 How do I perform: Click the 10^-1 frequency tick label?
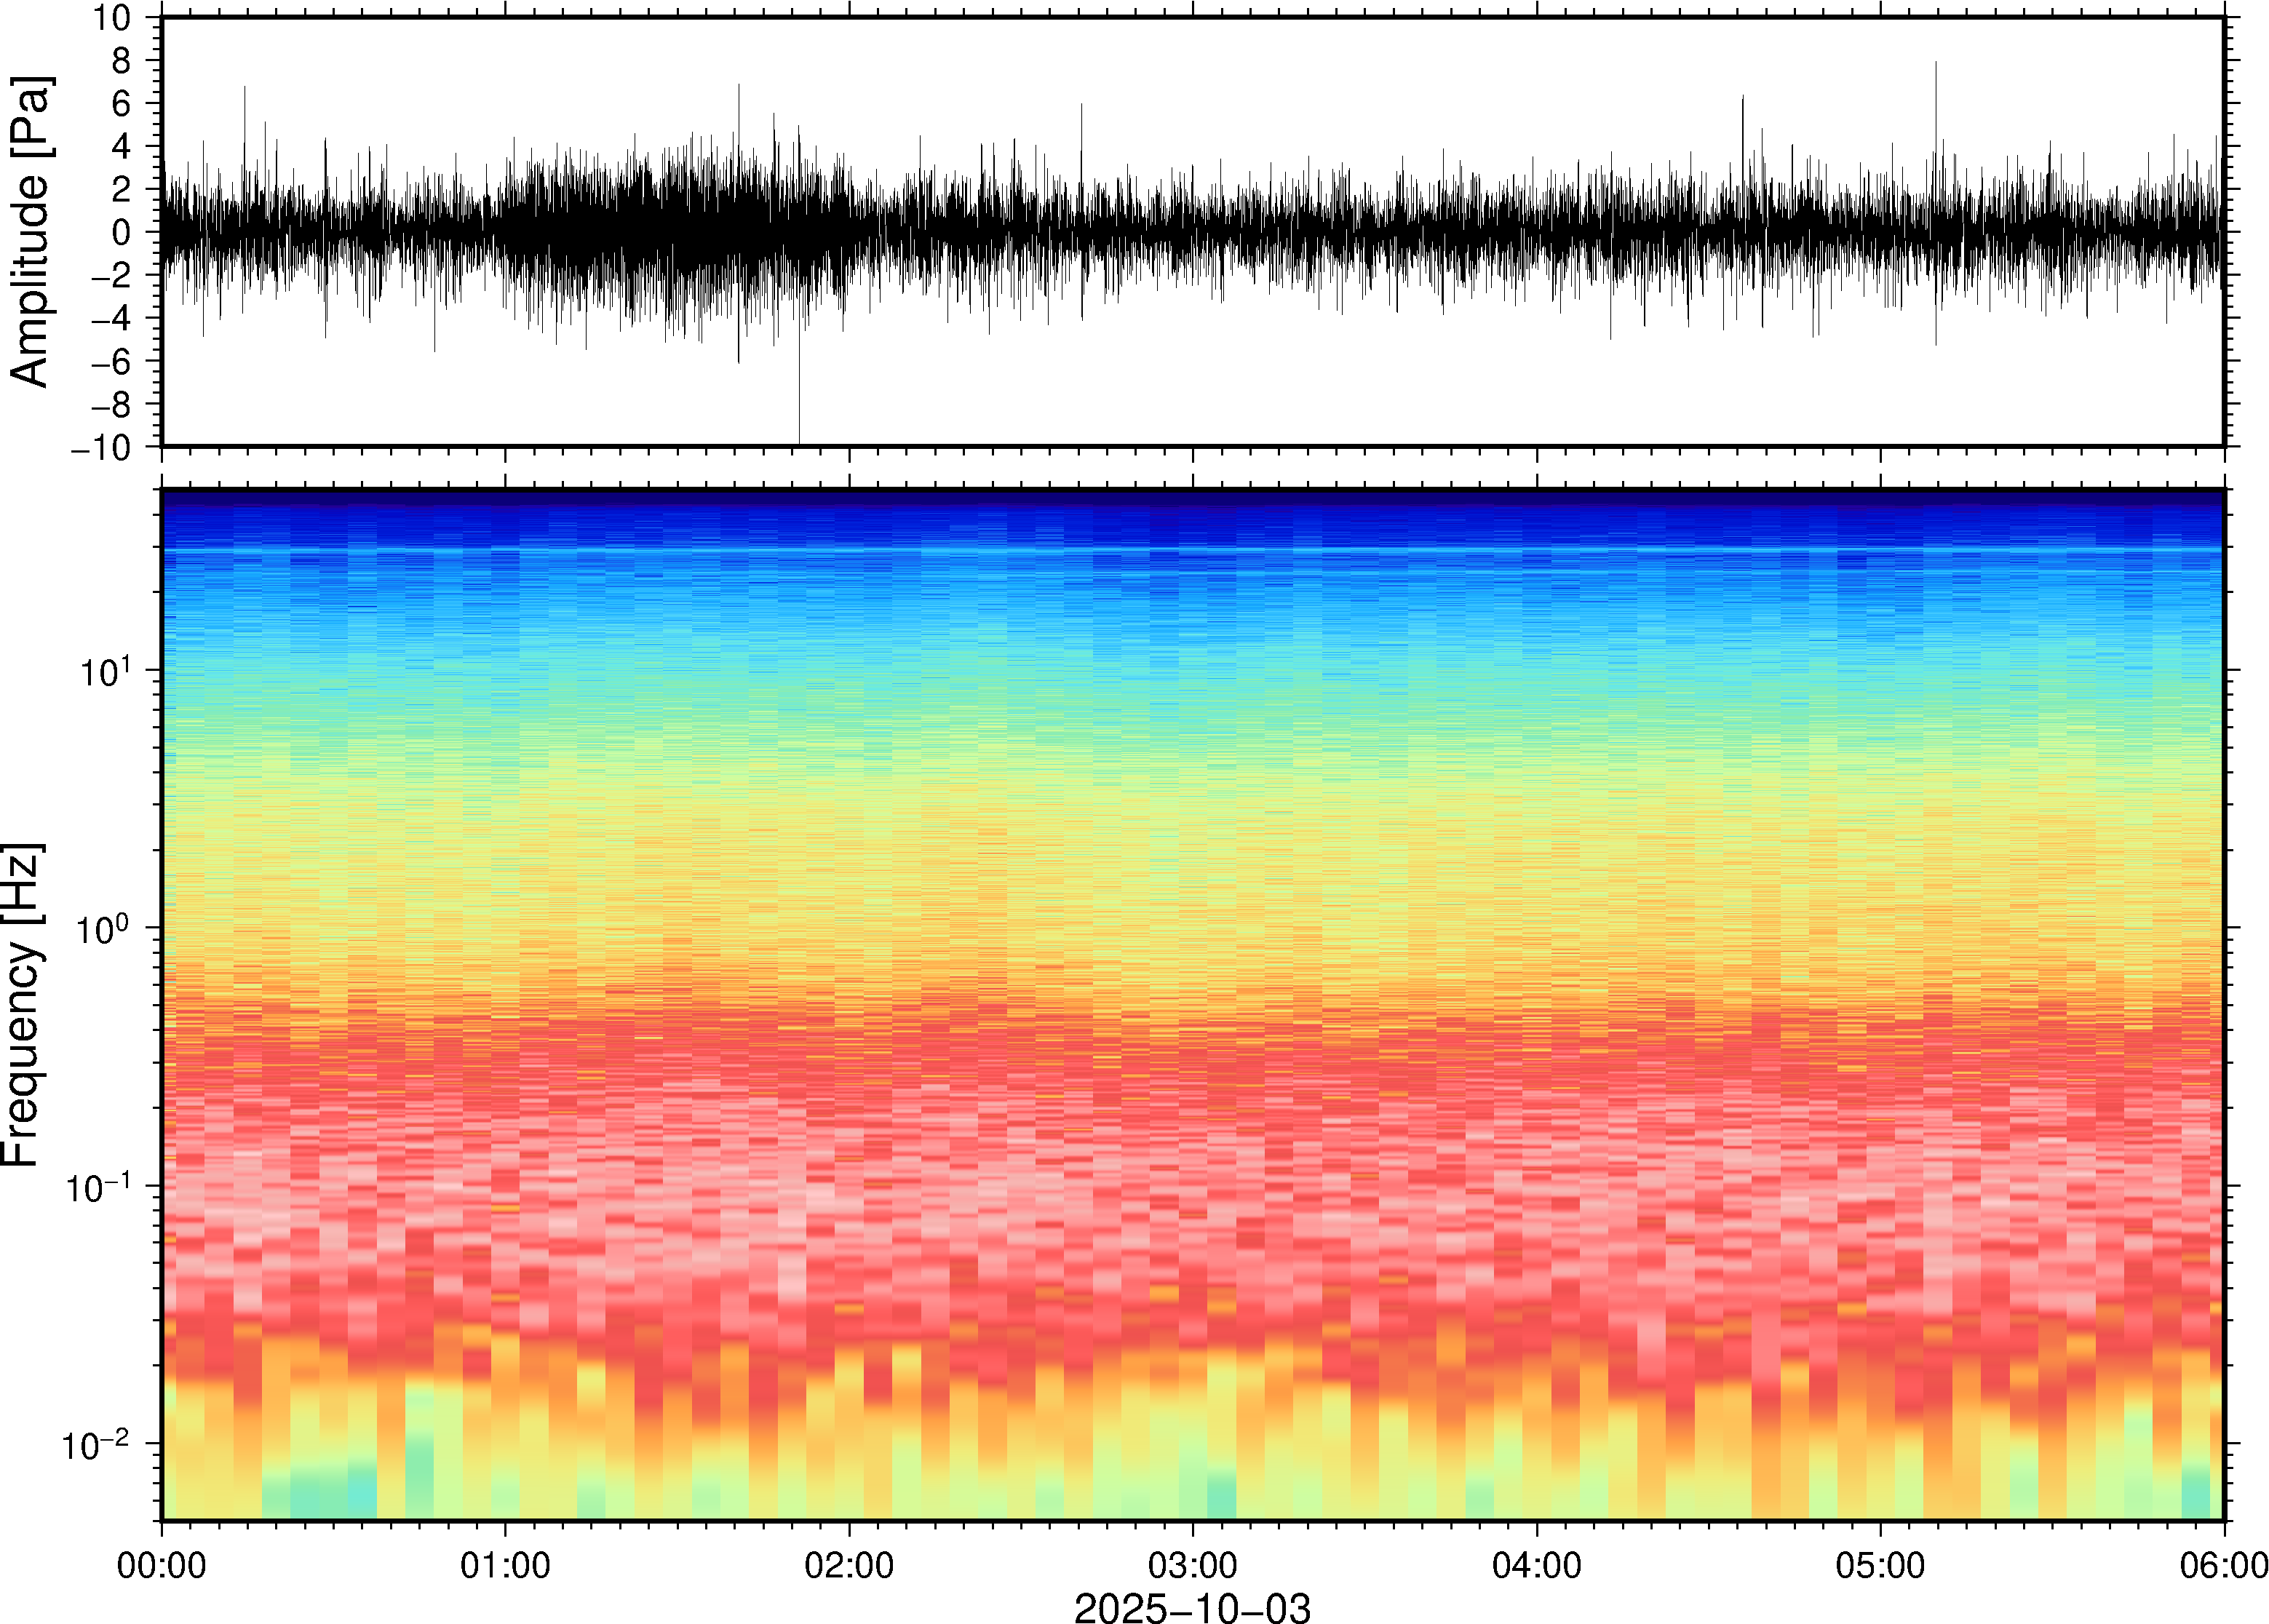[x=98, y=1187]
